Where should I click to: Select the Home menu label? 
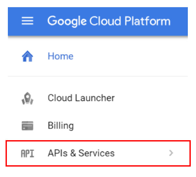(x=60, y=56)
